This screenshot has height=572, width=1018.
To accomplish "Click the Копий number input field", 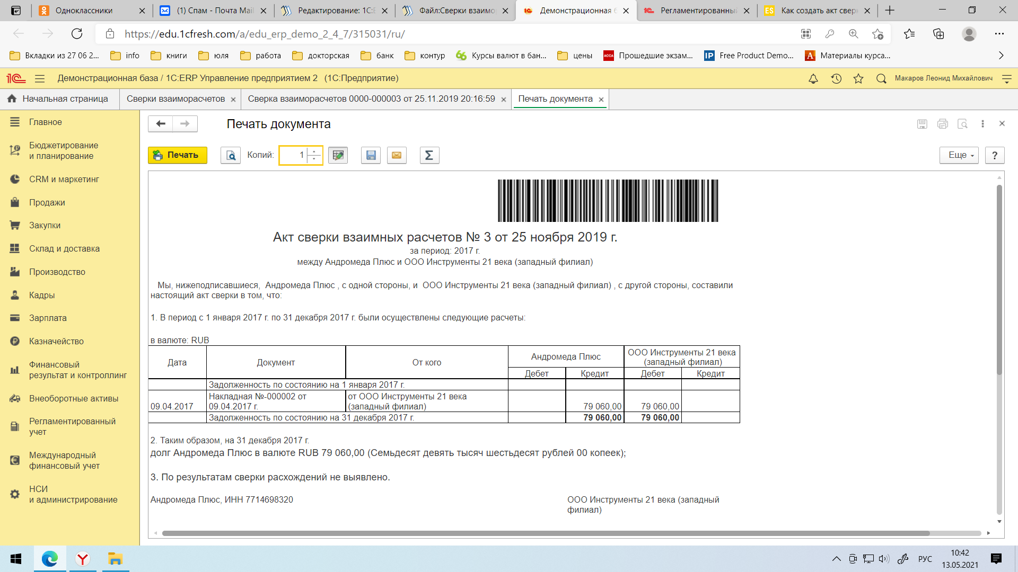I will coord(293,155).
